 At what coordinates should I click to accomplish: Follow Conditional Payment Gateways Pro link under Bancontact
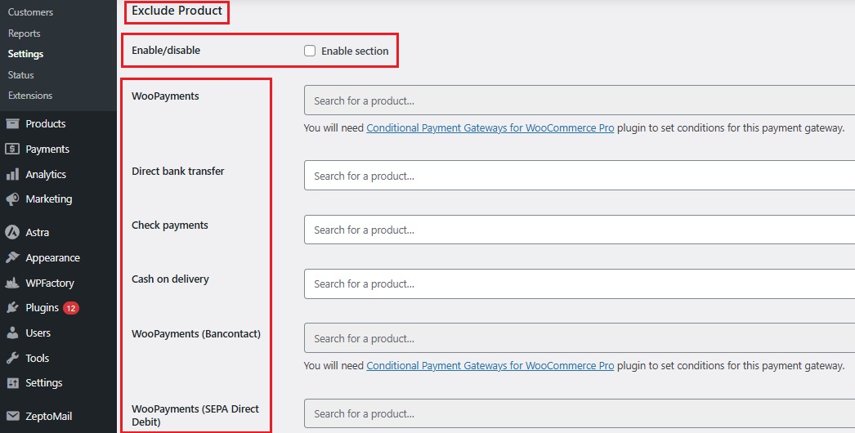[490, 365]
